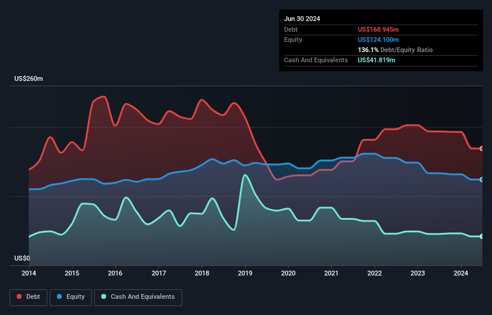The image size is (492, 315).
Task: Click the red Debt endpoint marker
Action: click(x=482, y=149)
